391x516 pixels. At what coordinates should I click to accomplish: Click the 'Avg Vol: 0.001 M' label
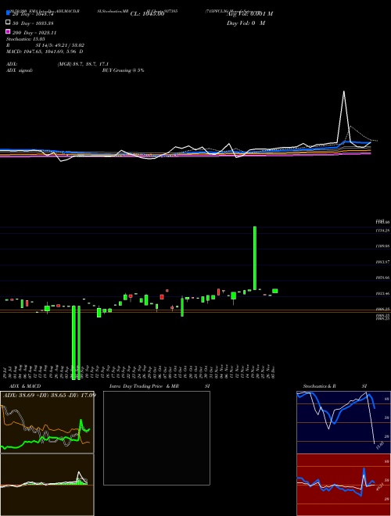[249, 14]
